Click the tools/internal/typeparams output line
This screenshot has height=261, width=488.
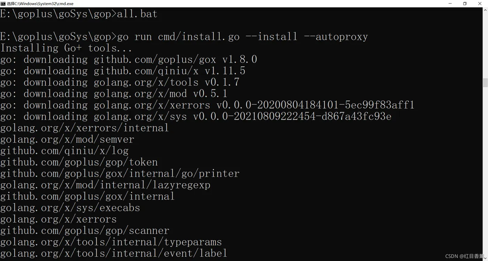click(111, 242)
